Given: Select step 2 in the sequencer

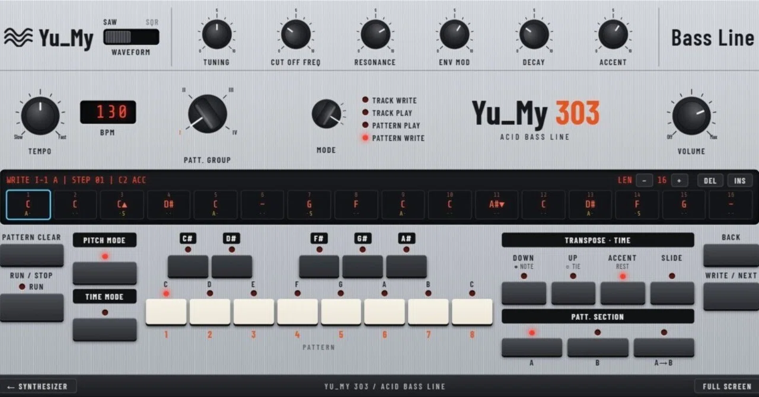Looking at the screenshot, I should click(x=75, y=205).
